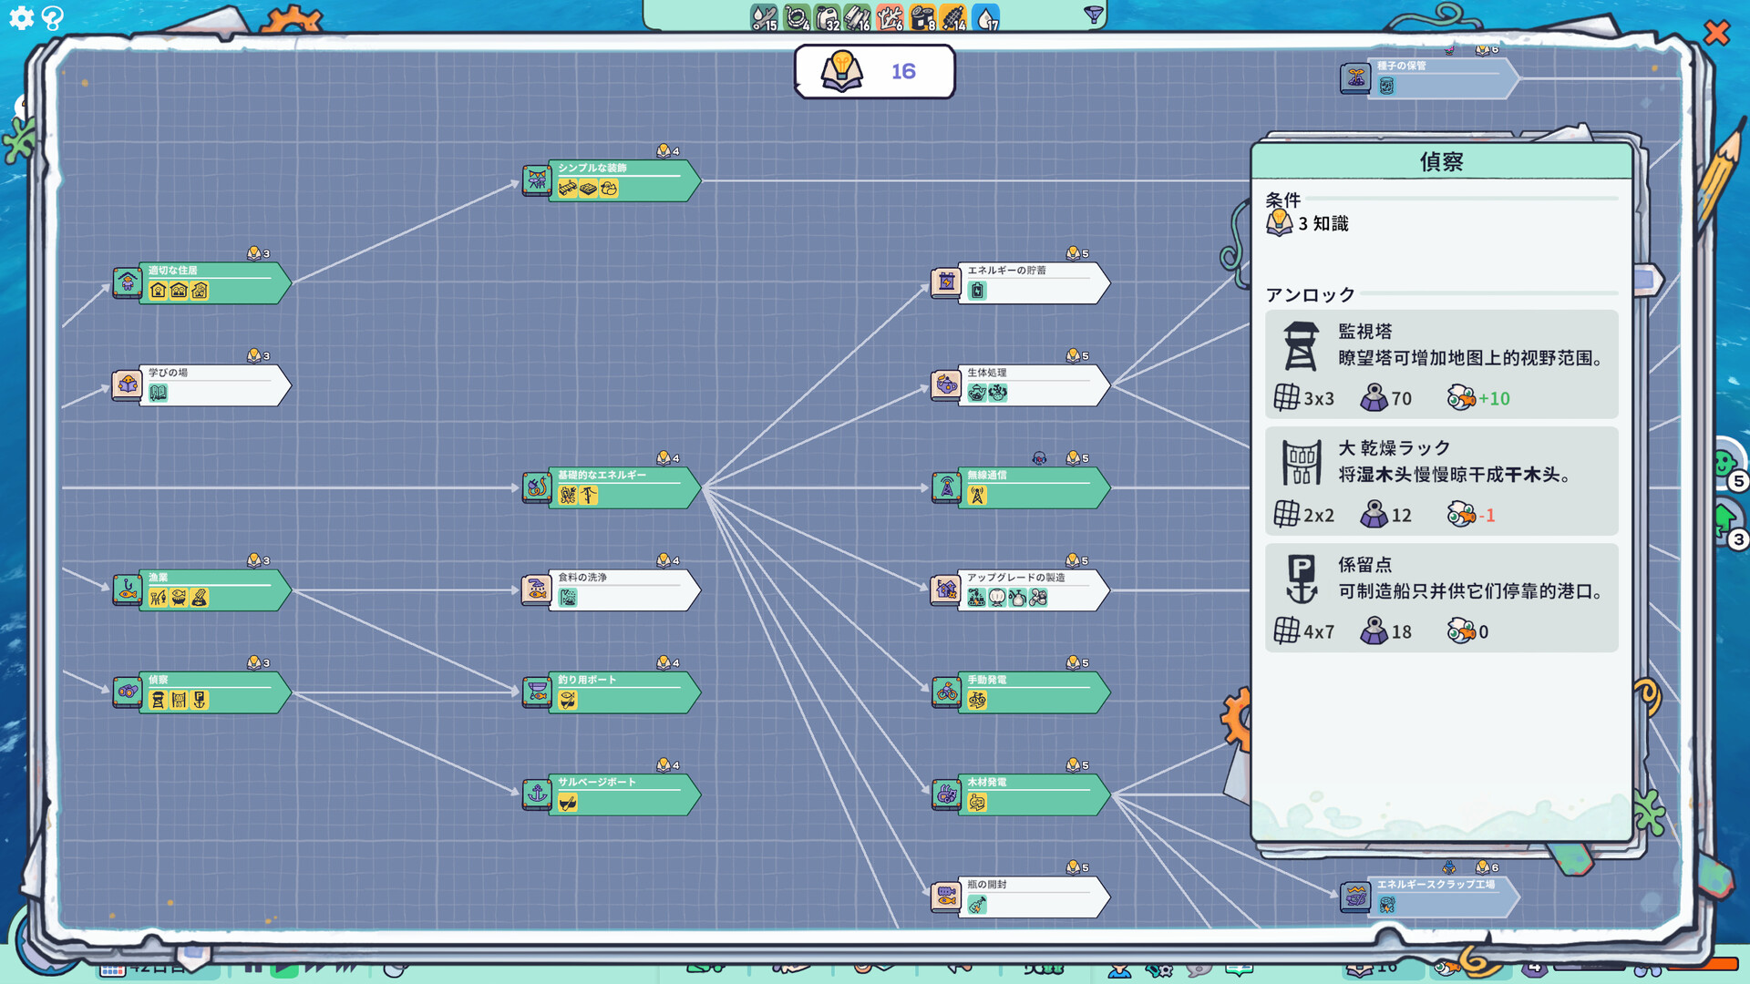
Task: Click the 偵察 node's binoculars icon
Action: click(x=127, y=692)
